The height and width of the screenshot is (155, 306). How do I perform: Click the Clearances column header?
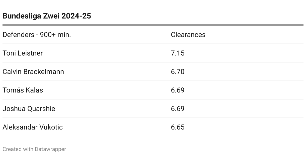(x=188, y=34)
